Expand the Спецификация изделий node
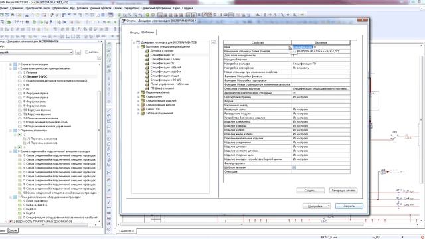This screenshot has width=425, height=239. click(138, 101)
